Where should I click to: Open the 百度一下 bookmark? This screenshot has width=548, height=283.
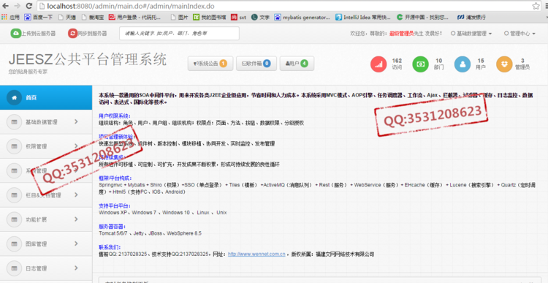pos(39,17)
